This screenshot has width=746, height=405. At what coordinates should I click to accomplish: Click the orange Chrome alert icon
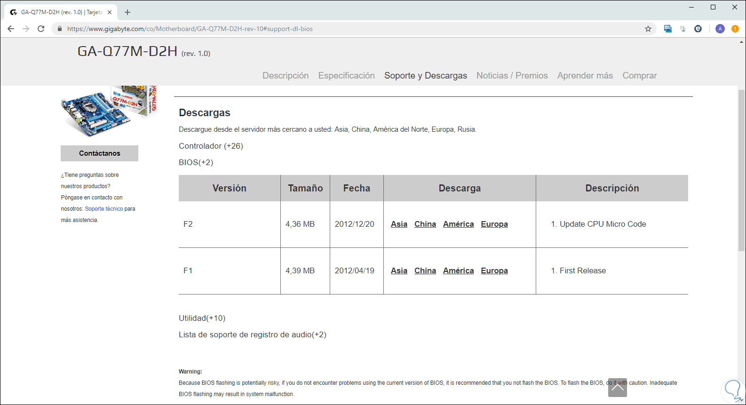click(735, 29)
